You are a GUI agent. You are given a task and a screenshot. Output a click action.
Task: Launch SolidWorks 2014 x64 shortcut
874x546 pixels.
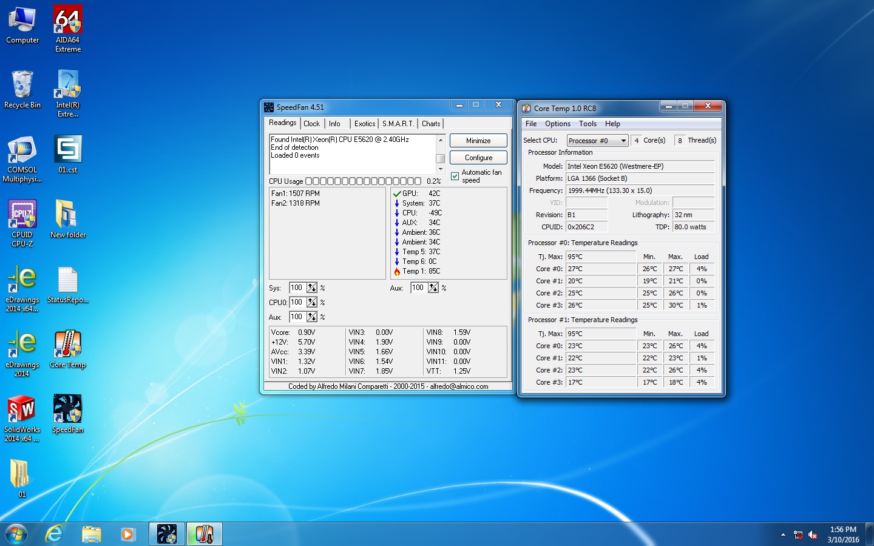tap(22, 419)
